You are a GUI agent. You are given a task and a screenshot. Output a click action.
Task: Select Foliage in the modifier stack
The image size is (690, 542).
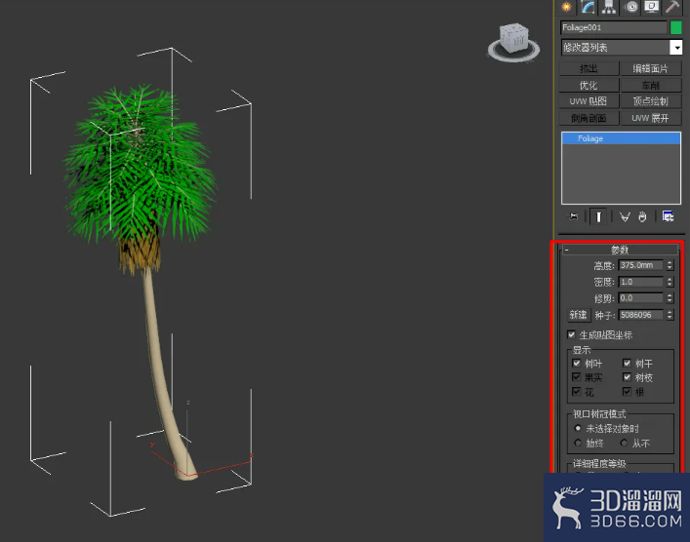click(621, 139)
